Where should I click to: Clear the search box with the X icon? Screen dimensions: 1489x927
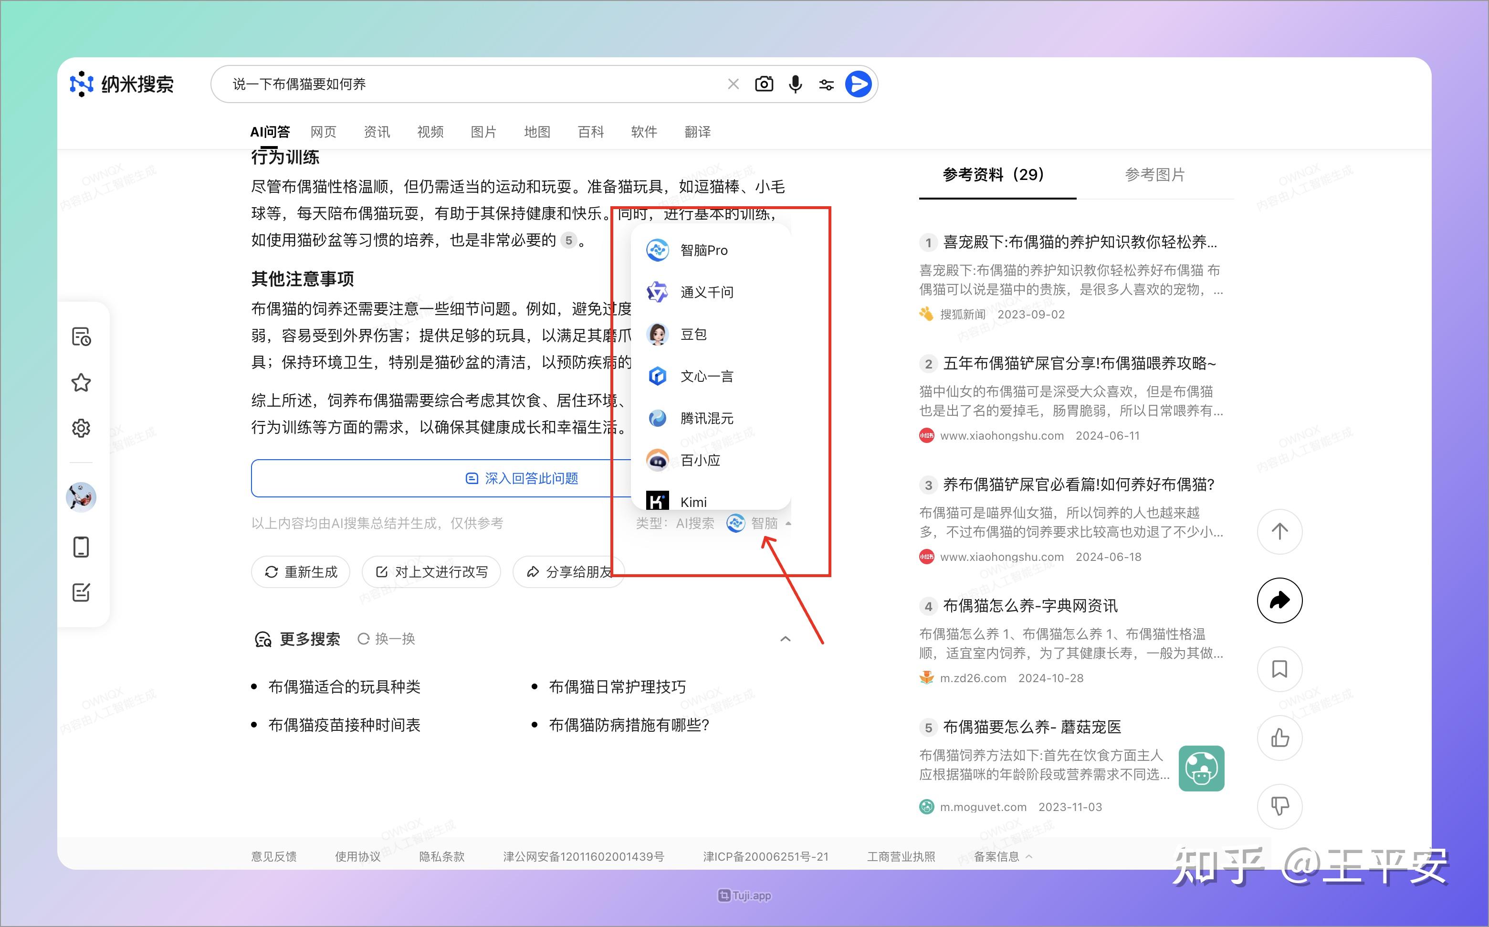733,84
